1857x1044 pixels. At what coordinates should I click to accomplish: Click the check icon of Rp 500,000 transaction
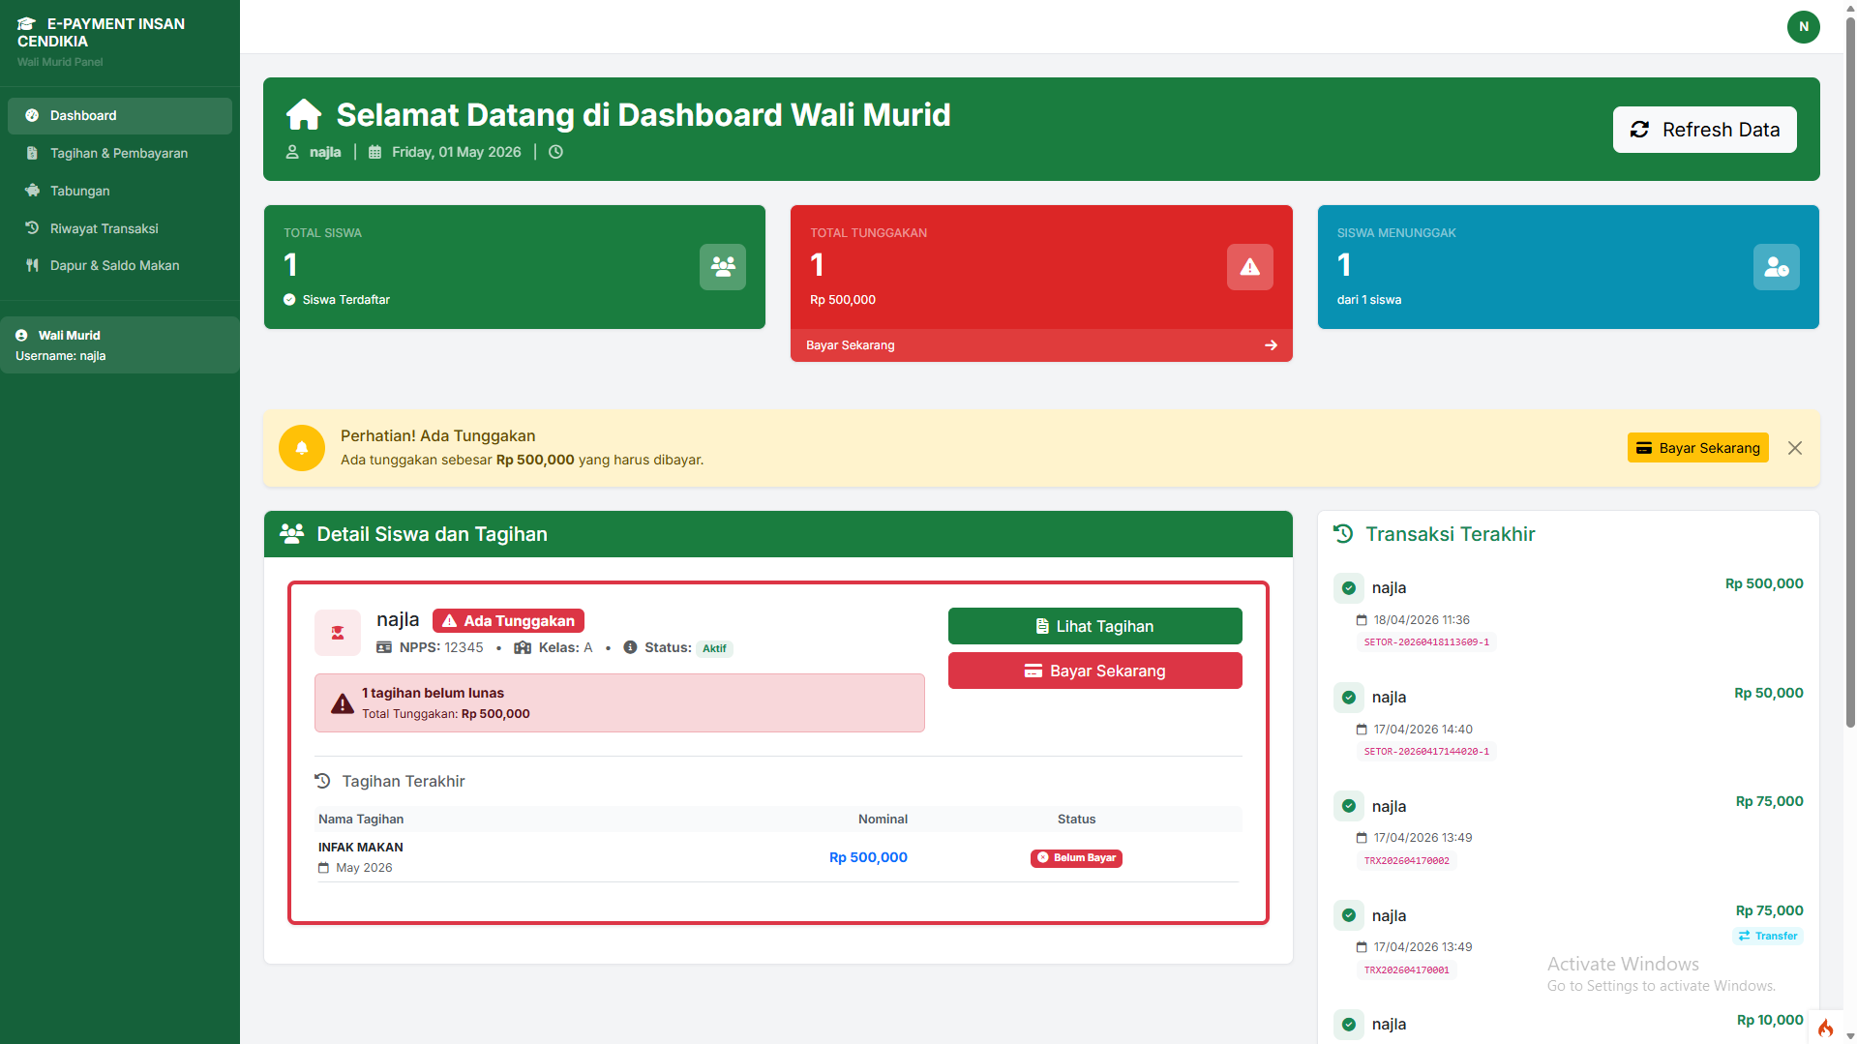(x=1349, y=587)
